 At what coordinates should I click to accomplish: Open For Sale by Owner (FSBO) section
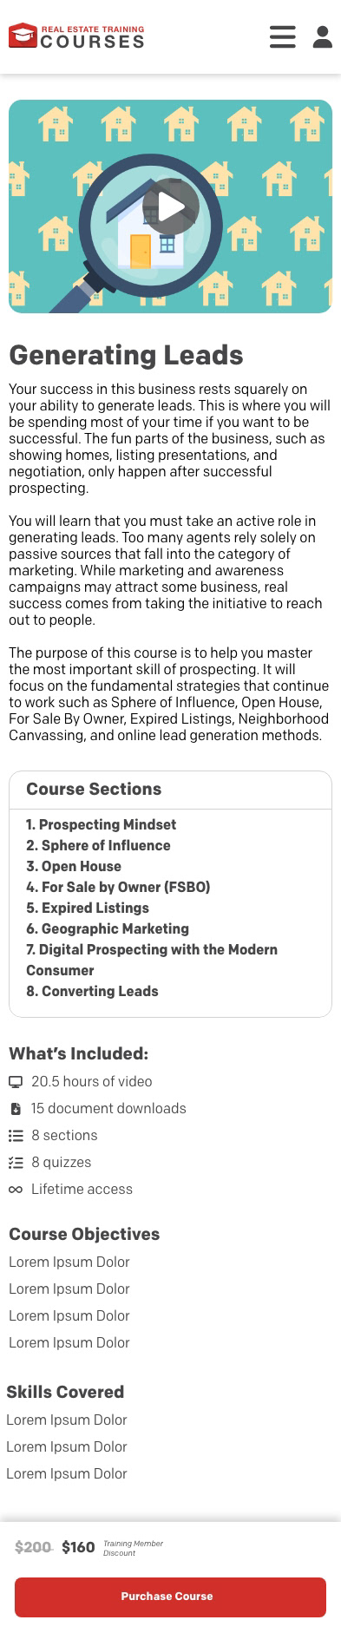coord(118,887)
